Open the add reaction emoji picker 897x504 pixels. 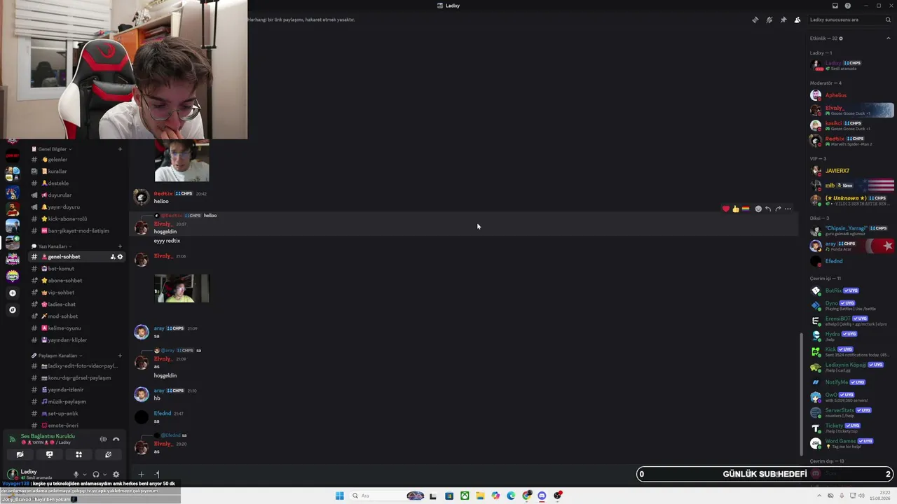coord(758,209)
